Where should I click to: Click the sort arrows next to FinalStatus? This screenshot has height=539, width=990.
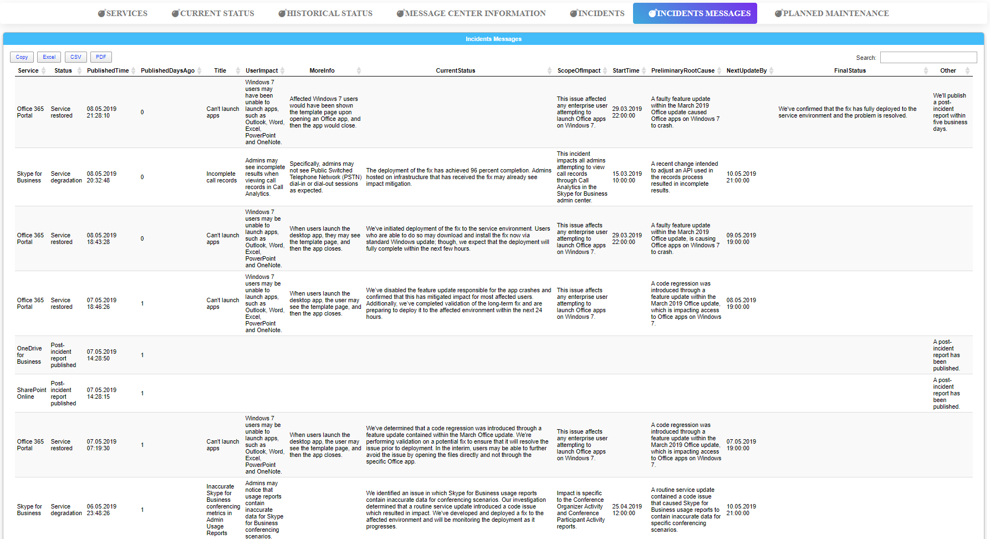click(x=926, y=70)
